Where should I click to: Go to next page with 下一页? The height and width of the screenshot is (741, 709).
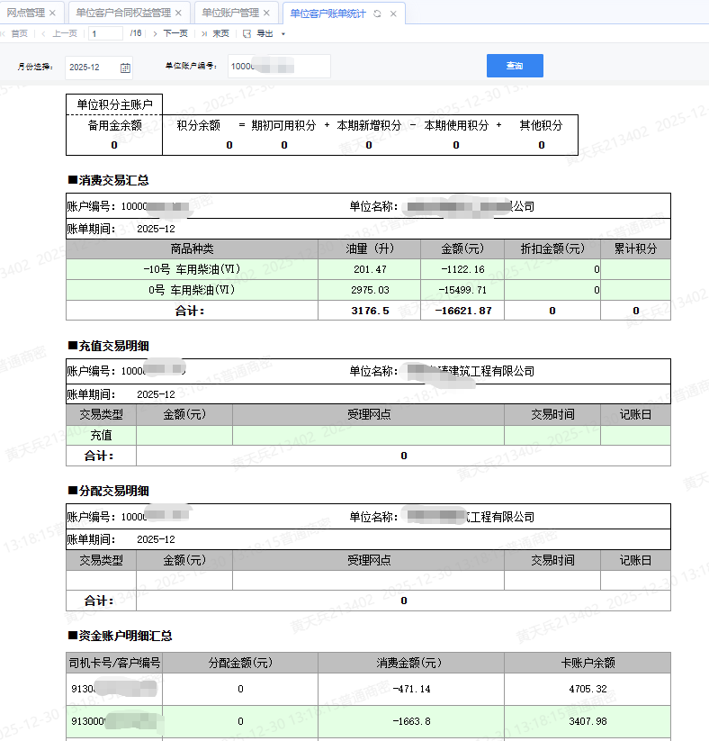pos(174,33)
